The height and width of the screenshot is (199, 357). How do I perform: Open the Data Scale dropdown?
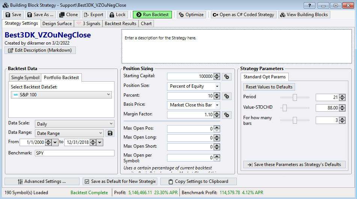(74, 124)
